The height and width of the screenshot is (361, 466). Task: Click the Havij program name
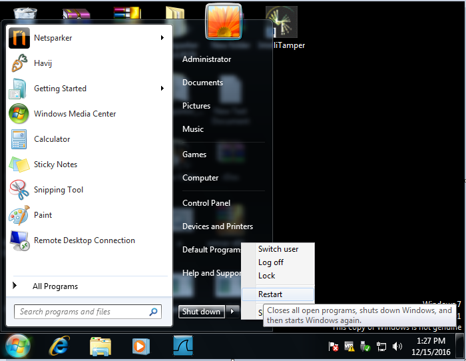tap(43, 63)
